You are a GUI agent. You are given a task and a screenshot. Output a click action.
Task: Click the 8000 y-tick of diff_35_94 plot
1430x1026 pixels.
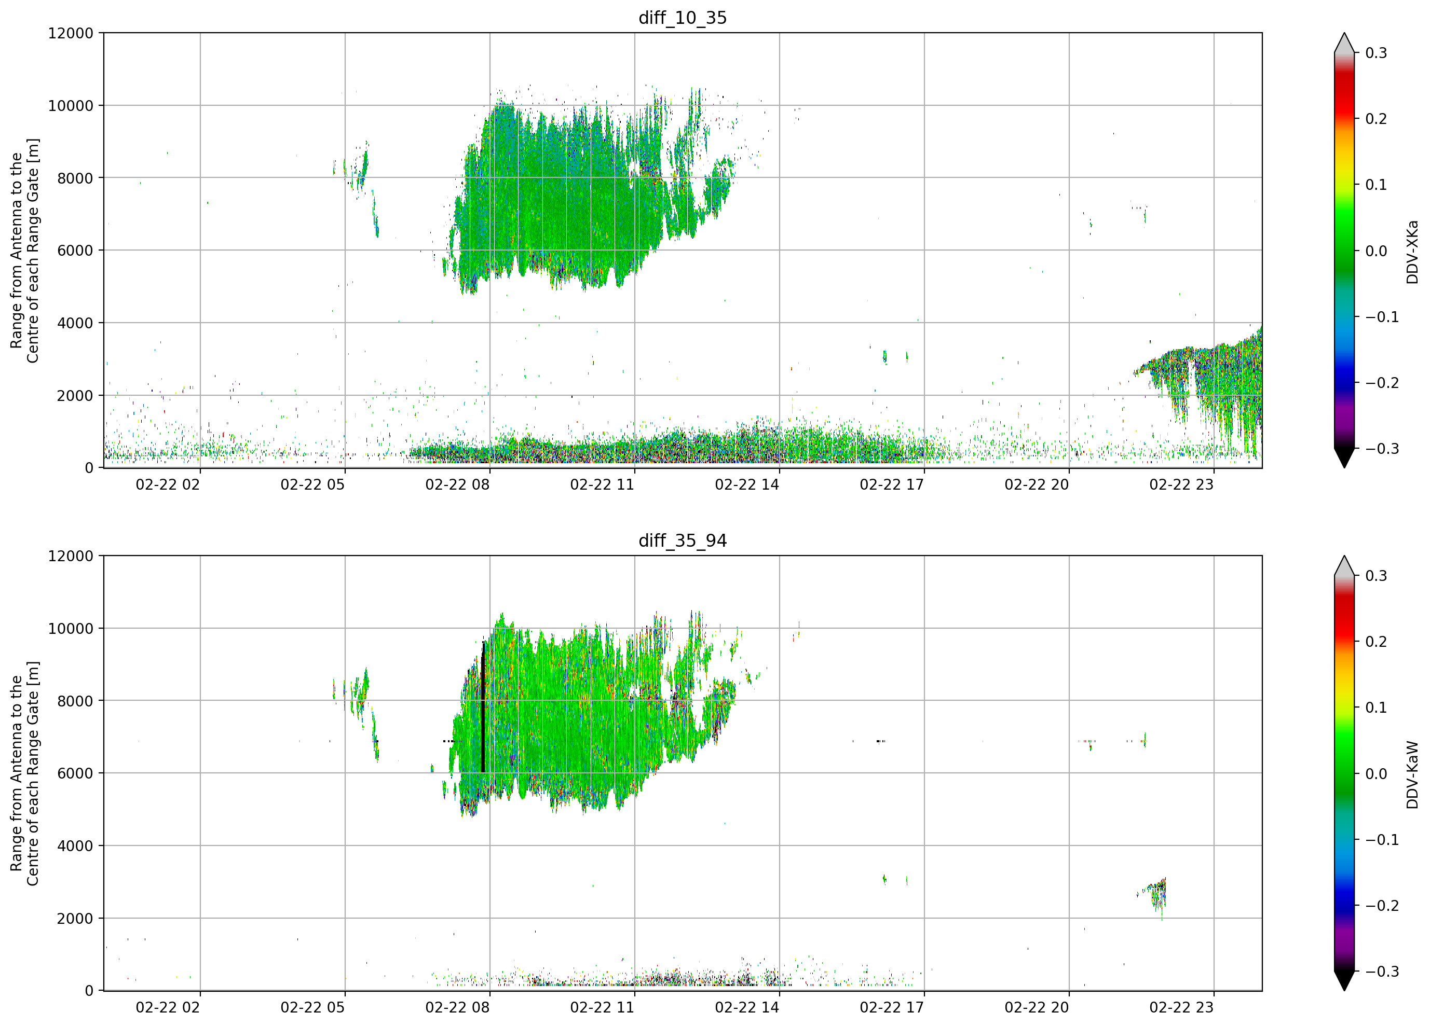tap(75, 701)
